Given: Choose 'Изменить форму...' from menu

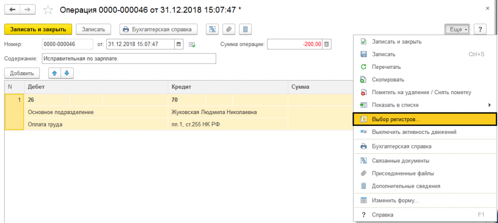Looking at the screenshot, I should coord(395,200).
